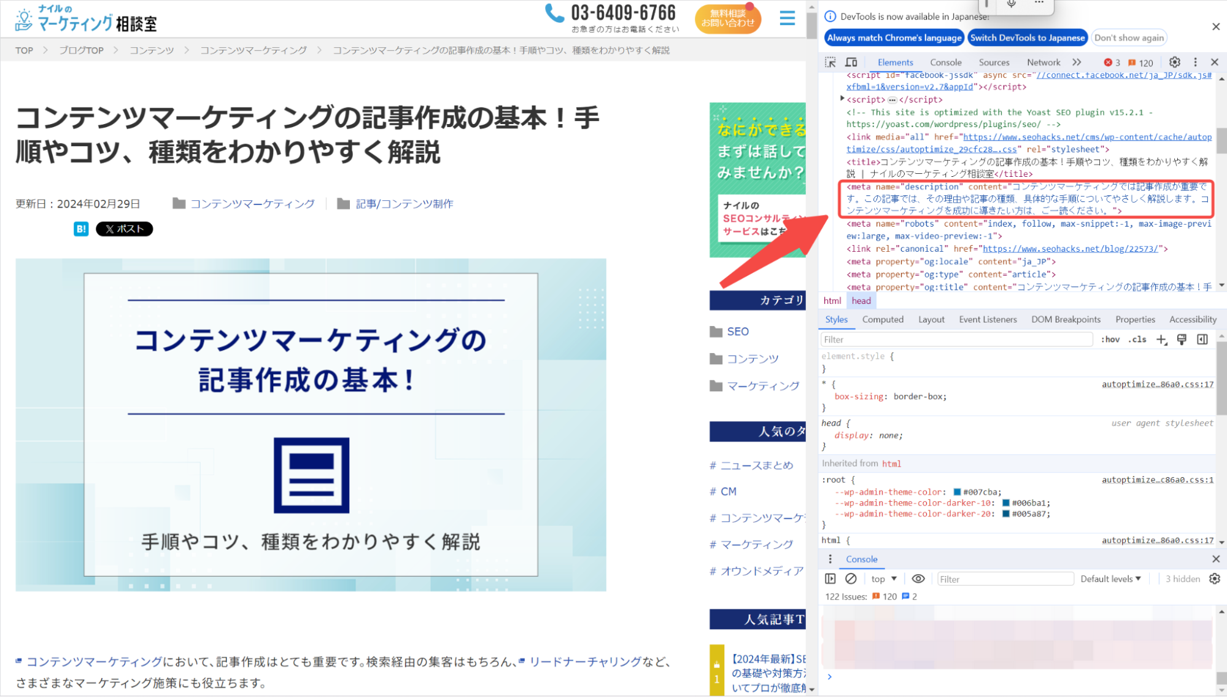The image size is (1227, 697).
Task: Expand the collapsed script element triangle
Action: [842, 99]
